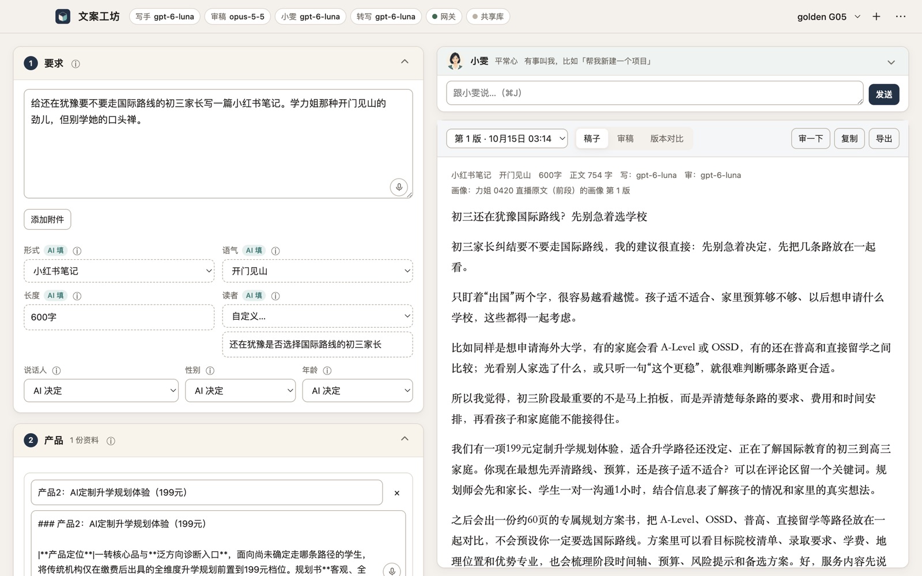
Task: Expand the 小雯 assistant panel chevron
Action: point(891,62)
